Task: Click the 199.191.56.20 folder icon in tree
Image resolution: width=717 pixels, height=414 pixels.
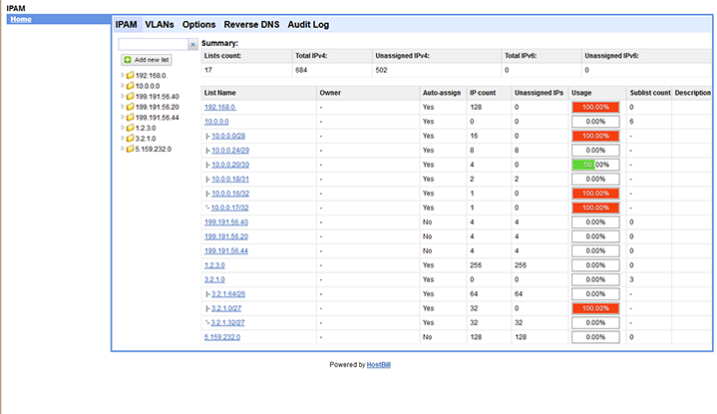Action: tap(130, 107)
